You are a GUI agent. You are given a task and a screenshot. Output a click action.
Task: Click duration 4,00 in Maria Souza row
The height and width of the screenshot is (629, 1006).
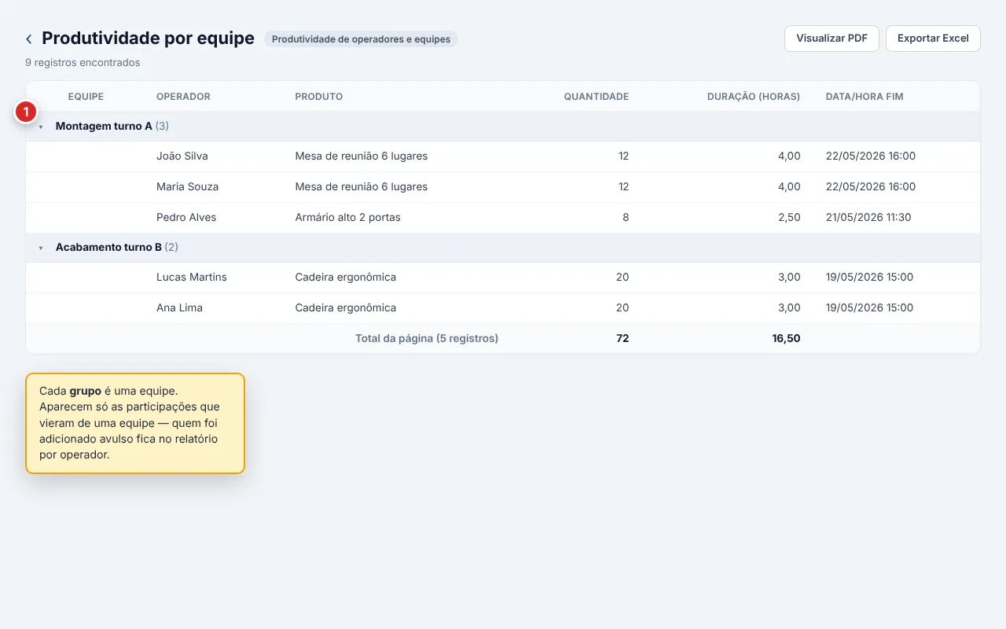click(789, 186)
